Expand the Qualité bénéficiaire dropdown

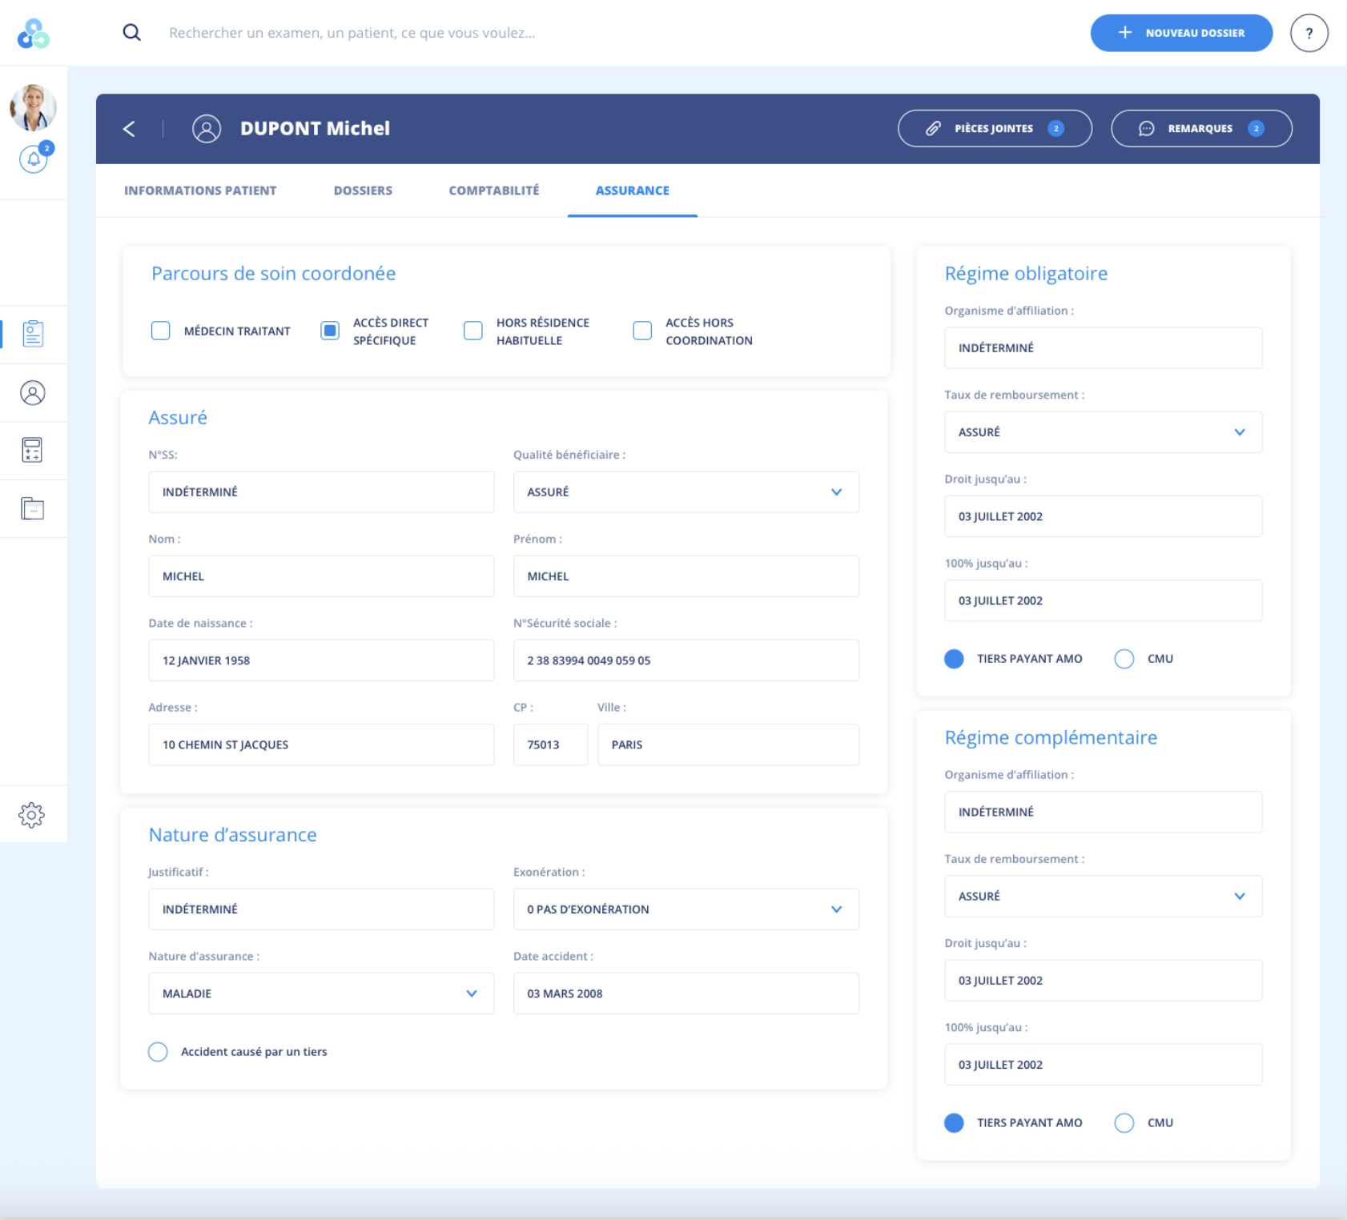point(836,492)
